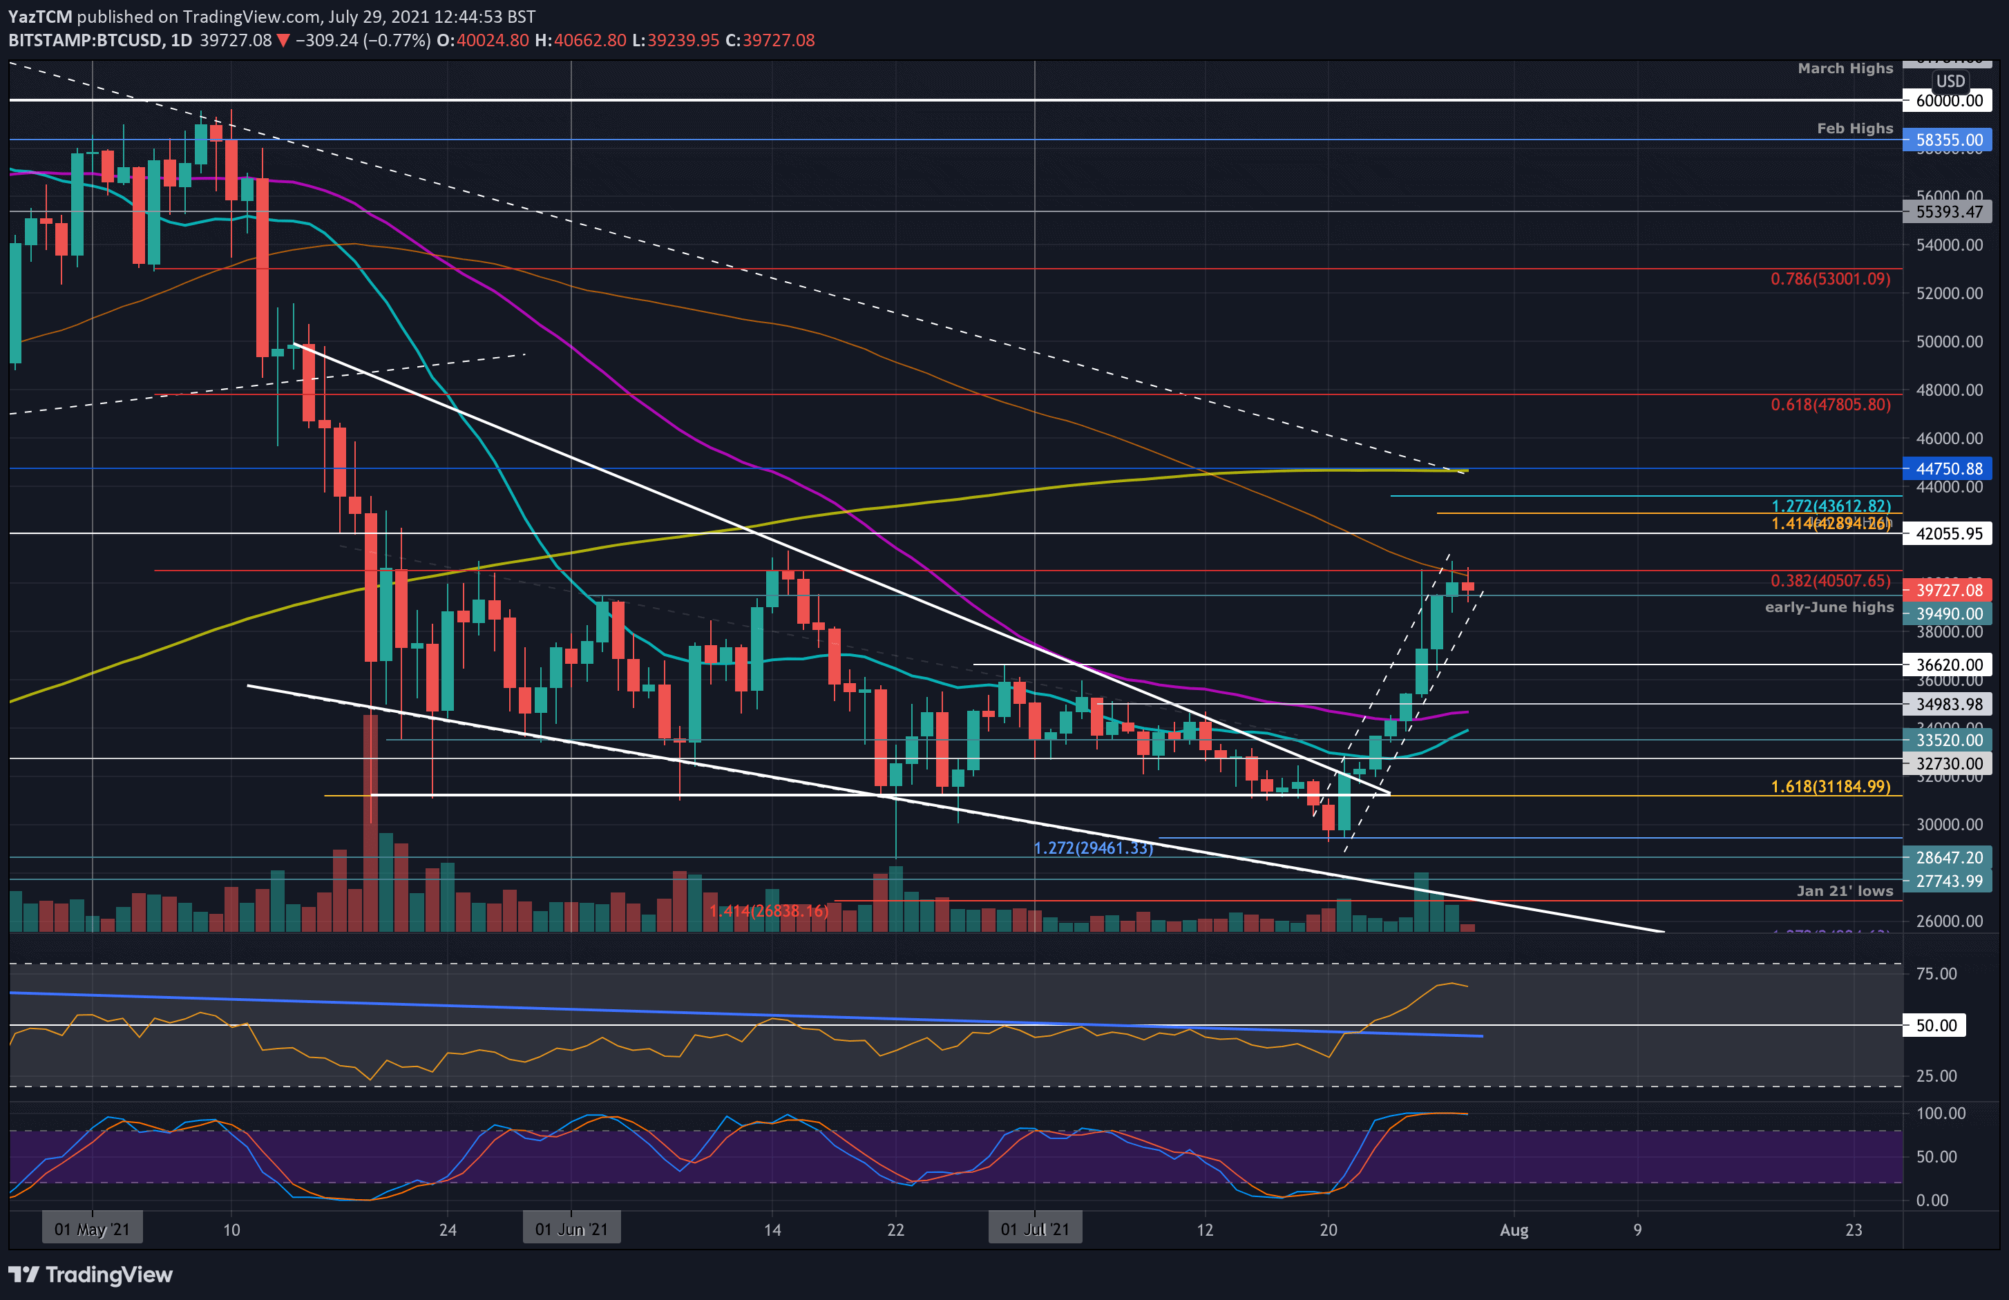Screen dimensions: 2009x1300
Task: Click the blue 44750.88 price tag
Action: click(1948, 468)
